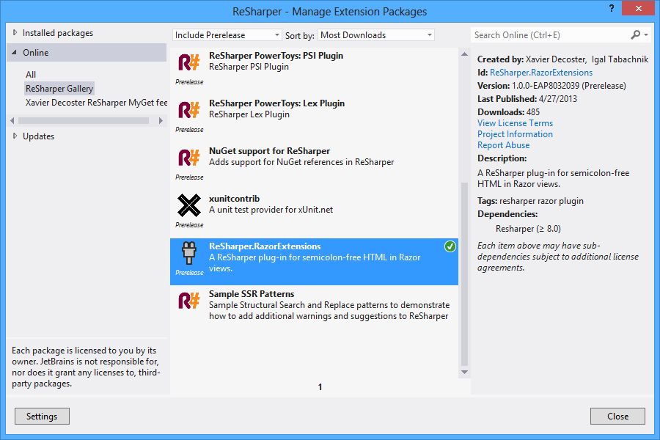The height and width of the screenshot is (440, 660).
Task: Open the help question mark
Action: [x=611, y=8]
